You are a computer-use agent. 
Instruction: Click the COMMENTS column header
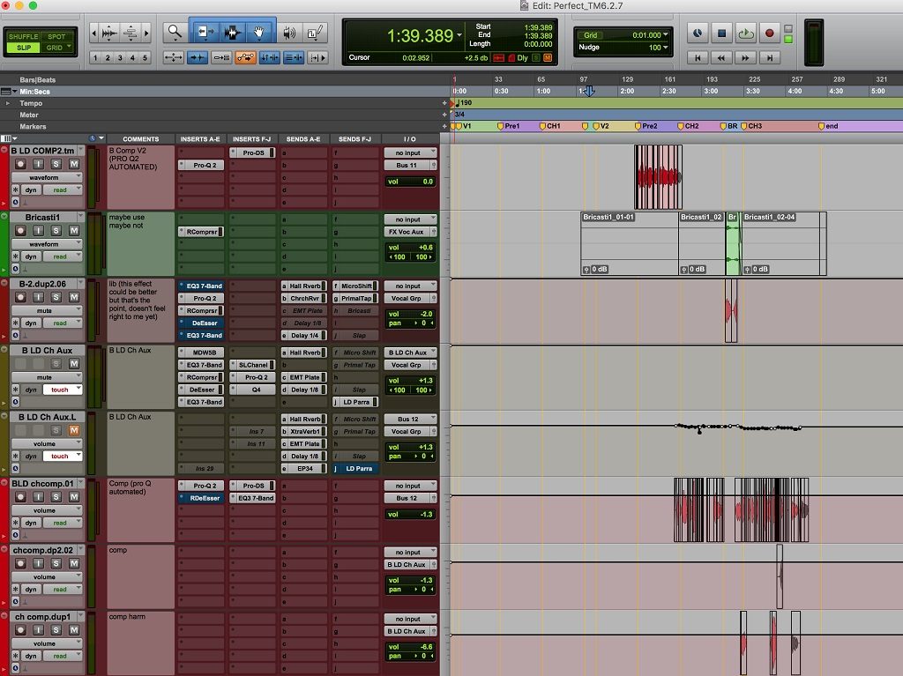[140, 138]
